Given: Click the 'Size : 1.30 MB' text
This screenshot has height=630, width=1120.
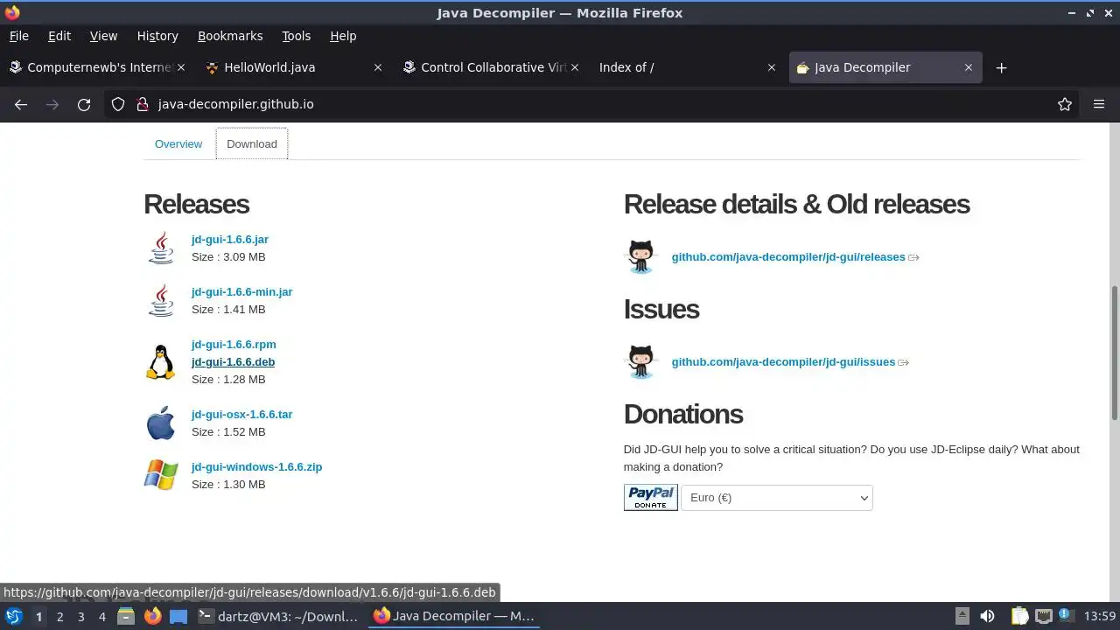Looking at the screenshot, I should (228, 484).
